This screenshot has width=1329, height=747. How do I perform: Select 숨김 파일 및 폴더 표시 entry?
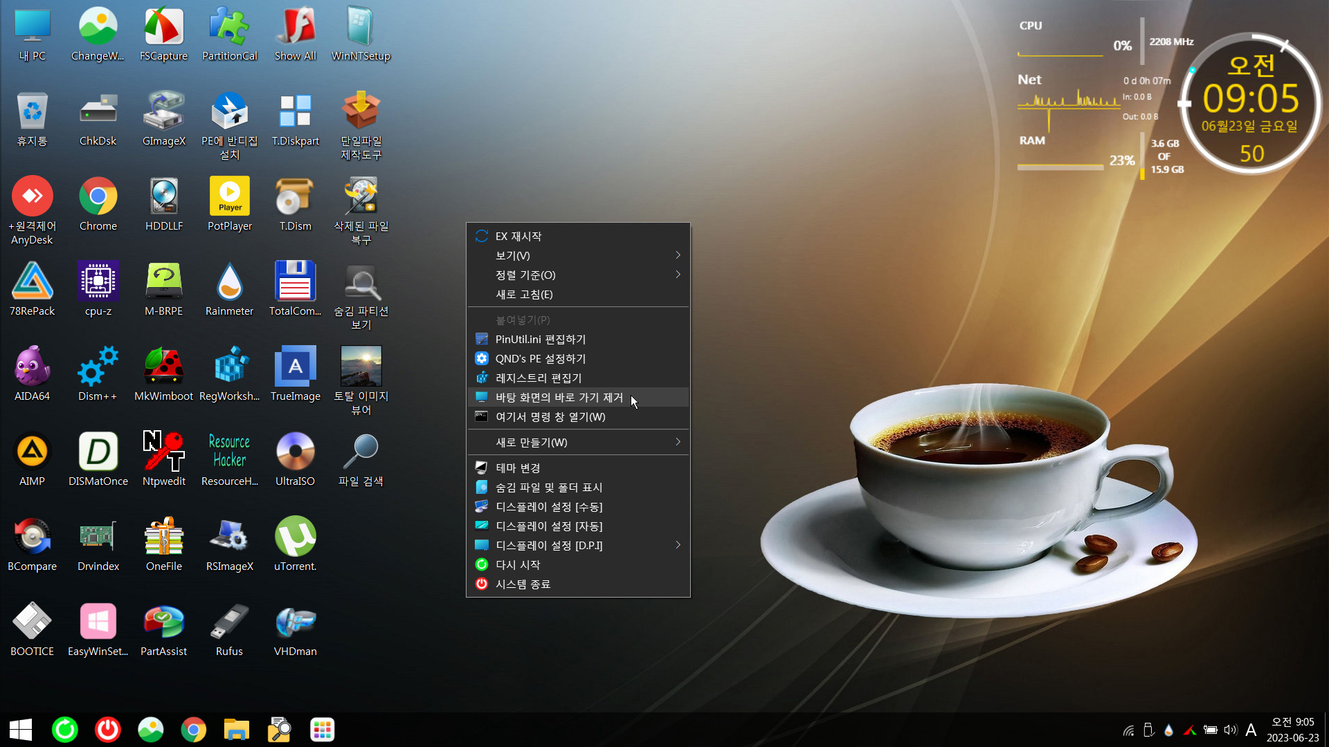pyautogui.click(x=578, y=487)
